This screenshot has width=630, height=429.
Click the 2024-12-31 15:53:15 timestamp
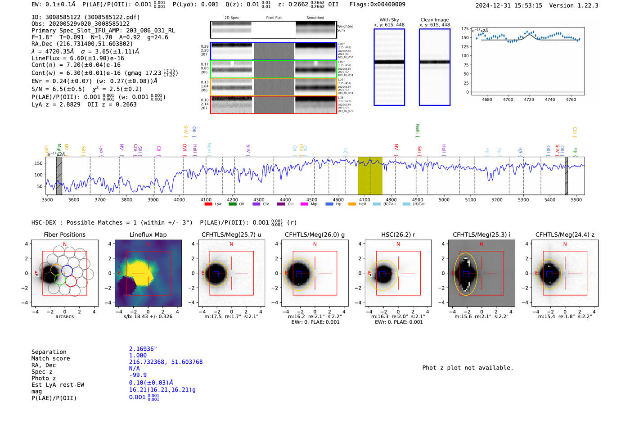coord(509,5)
